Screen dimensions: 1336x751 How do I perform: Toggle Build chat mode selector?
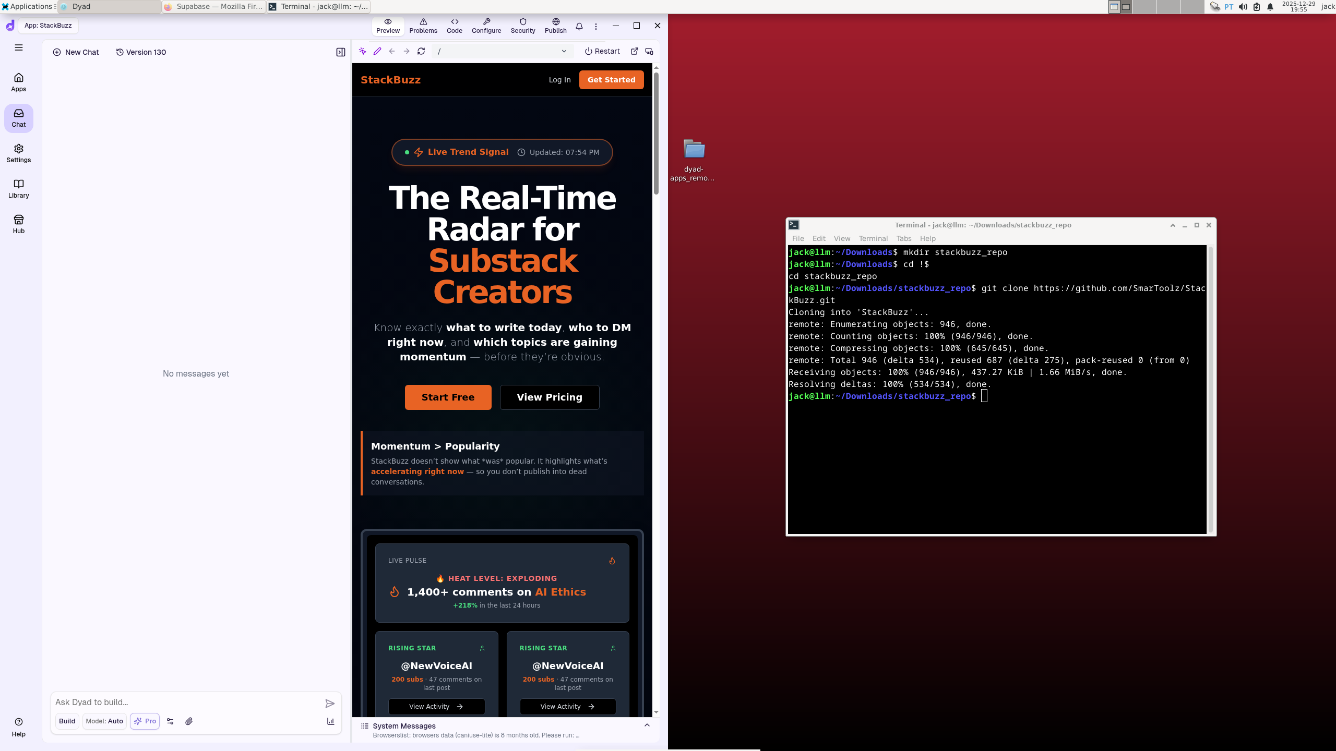click(67, 721)
